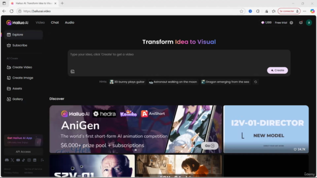Open the Privacy Policy link
317x178 pixels.
(x=11, y=173)
